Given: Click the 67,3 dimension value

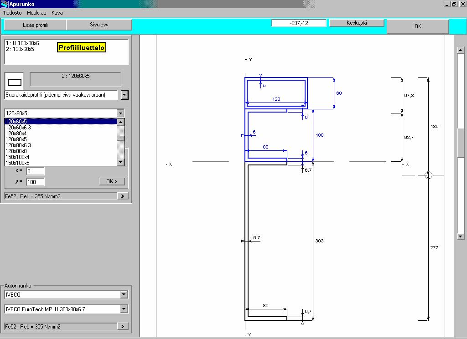Looking at the screenshot, I should click(409, 96).
